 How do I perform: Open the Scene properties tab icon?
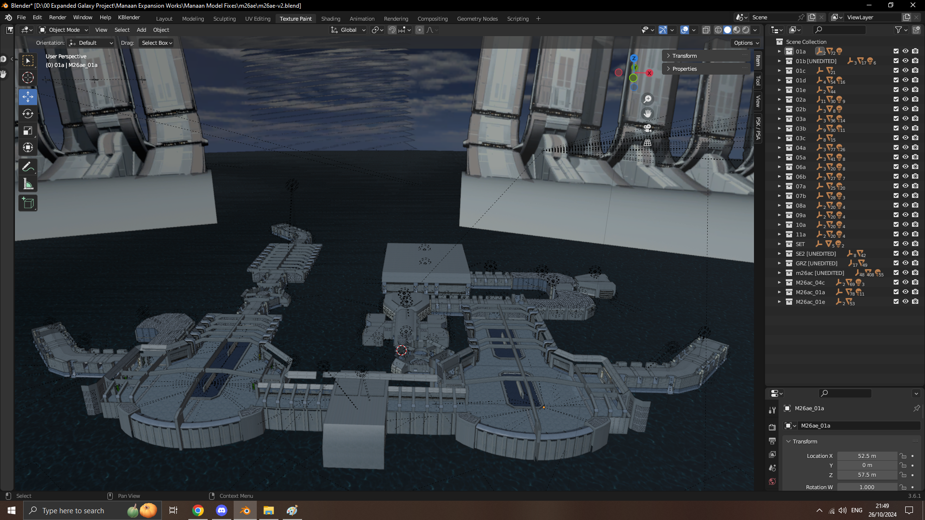(772, 468)
